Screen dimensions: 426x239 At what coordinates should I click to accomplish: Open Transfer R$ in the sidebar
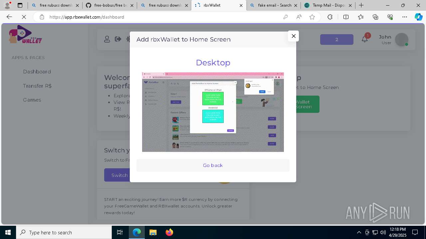point(37,86)
